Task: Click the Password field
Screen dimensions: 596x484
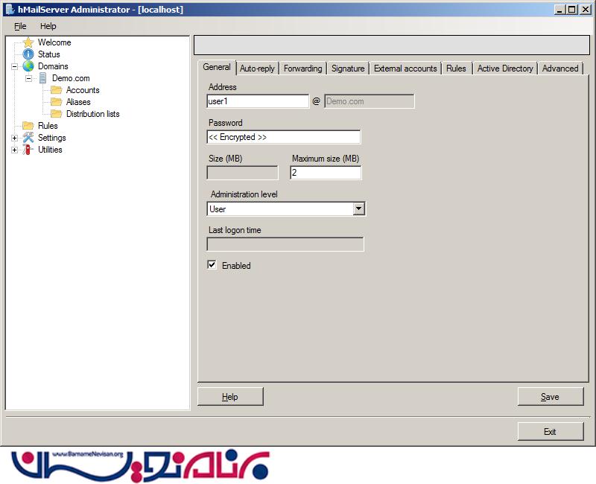Action: [284, 137]
